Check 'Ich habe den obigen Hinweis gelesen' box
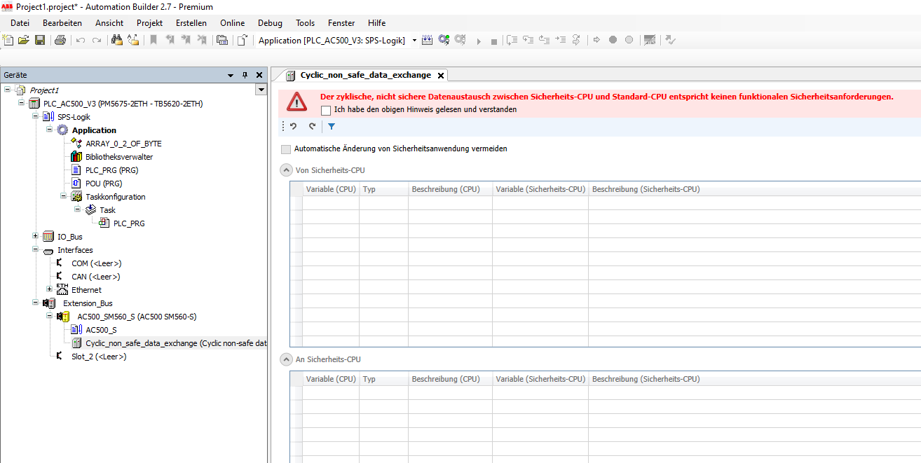 [x=326, y=110]
